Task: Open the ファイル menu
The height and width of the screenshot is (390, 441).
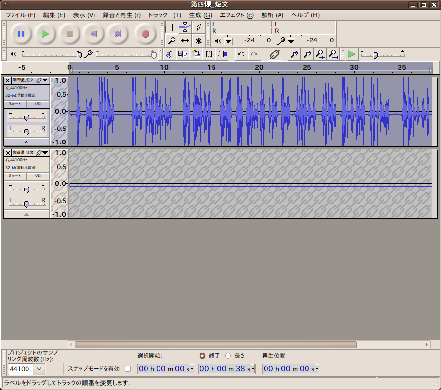Action: click(x=20, y=15)
